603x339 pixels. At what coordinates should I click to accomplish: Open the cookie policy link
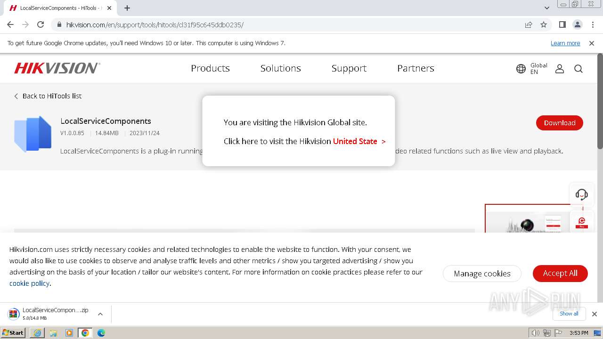pyautogui.click(x=29, y=283)
